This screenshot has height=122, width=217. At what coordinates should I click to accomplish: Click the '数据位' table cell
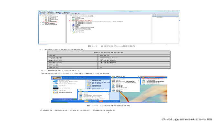pyautogui.click(x=73, y=67)
